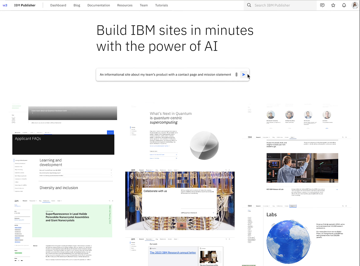
Task: Click the 2023 IBM Research annual letter link
Action: pyautogui.click(x=173, y=252)
